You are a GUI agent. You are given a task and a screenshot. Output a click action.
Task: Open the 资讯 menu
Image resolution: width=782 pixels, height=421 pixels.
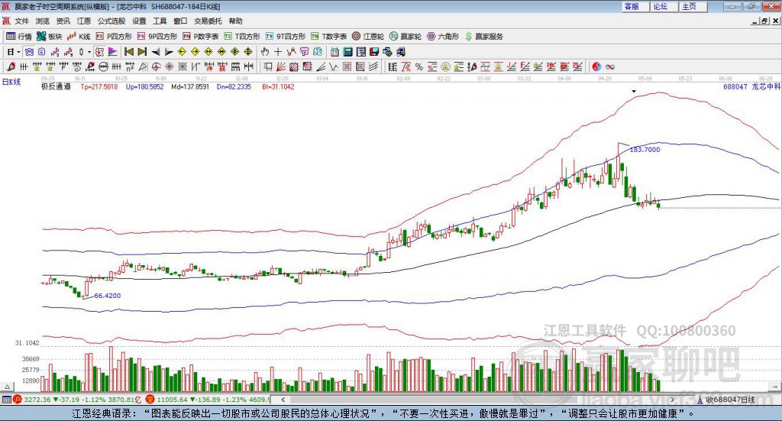63,21
